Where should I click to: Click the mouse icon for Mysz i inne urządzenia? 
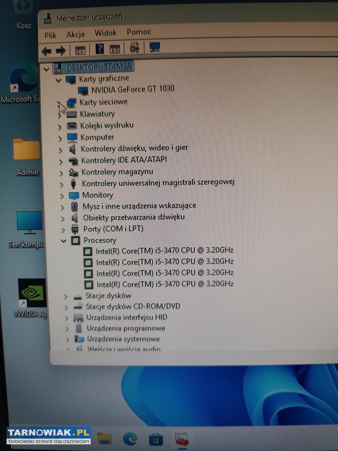click(x=74, y=206)
